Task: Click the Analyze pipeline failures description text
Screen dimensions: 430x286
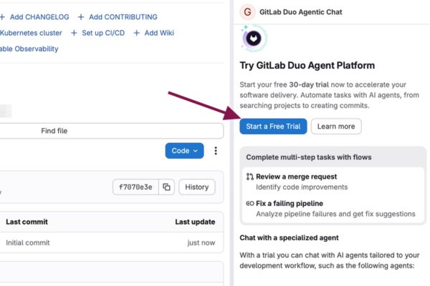Action: coord(335,214)
